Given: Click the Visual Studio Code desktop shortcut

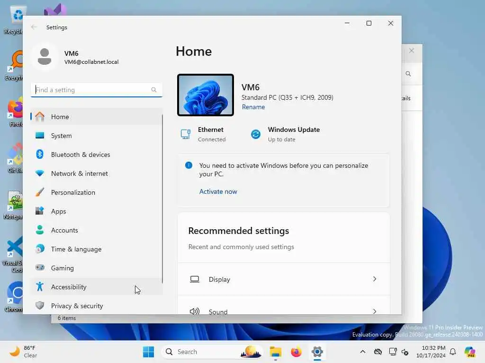Looking at the screenshot, I should [x=13, y=254].
